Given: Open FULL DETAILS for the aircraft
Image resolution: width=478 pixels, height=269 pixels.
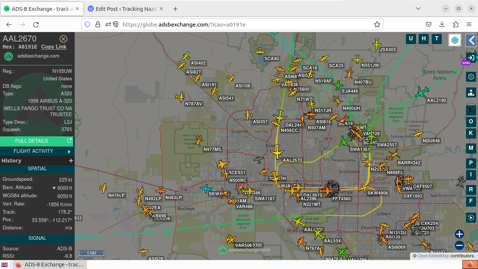Looking at the screenshot, I should (37, 141).
